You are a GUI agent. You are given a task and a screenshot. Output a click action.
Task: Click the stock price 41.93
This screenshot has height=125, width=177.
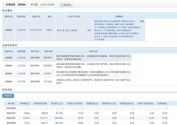tap(34, 4)
